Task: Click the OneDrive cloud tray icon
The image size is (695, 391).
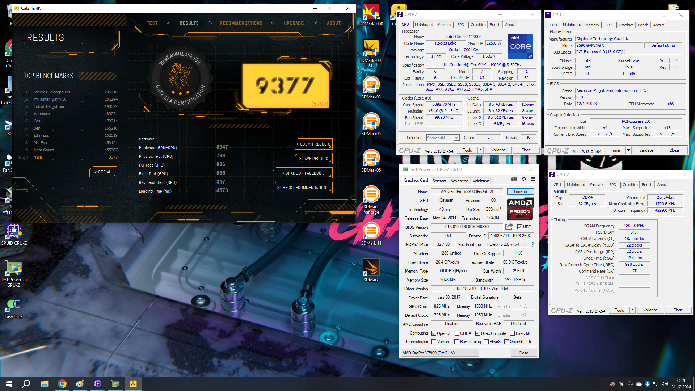Action: (x=639, y=384)
